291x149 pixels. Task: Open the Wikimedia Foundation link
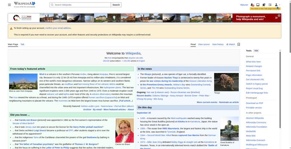coord(256,127)
